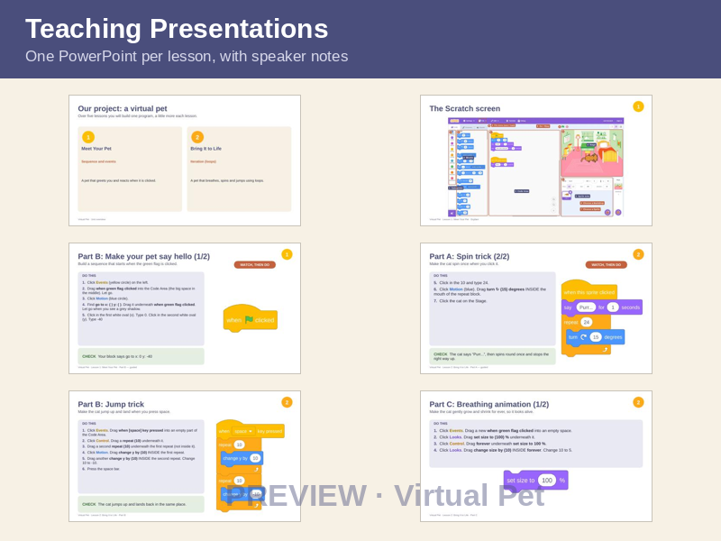Image resolution: width=721 pixels, height=541 pixels.
Task: Click the green flag icon in the block
Action: [249, 320]
